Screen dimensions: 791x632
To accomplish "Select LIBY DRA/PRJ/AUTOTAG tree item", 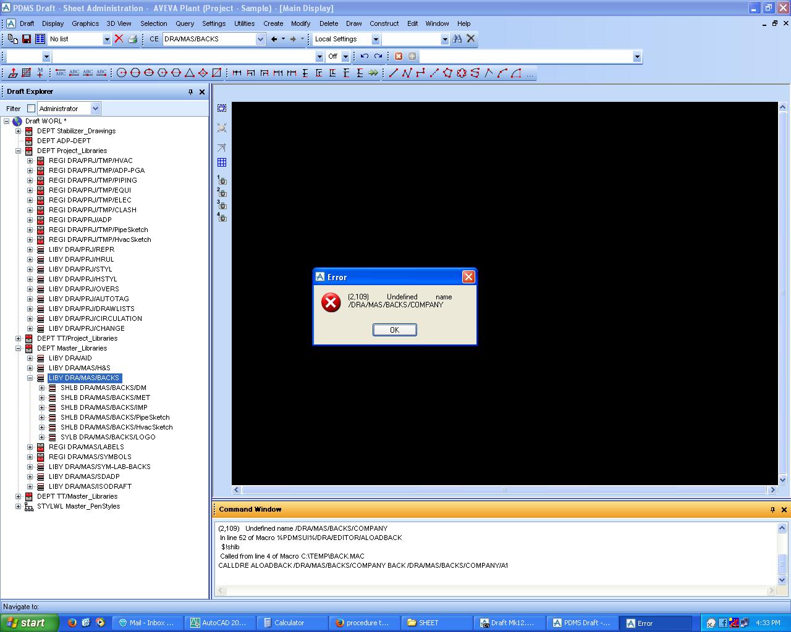I will 88,299.
